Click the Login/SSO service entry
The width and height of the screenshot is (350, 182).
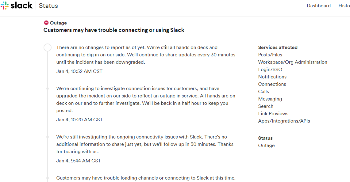click(x=270, y=70)
